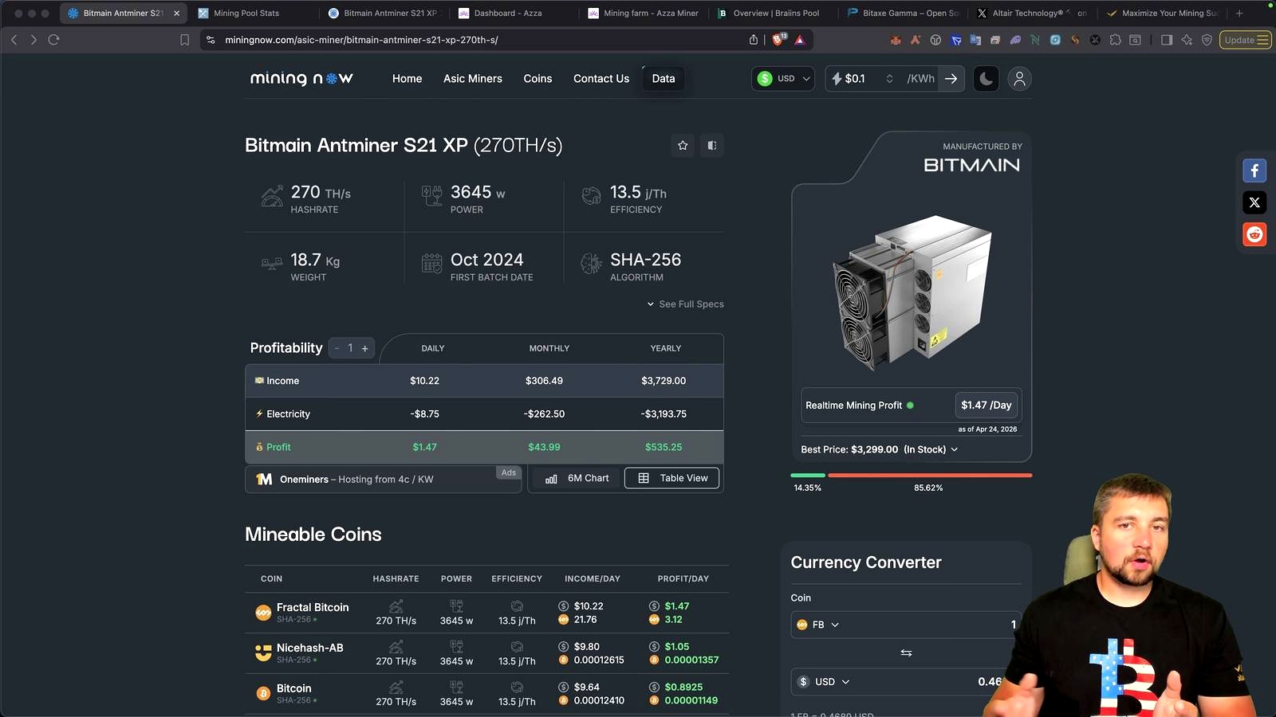
Task: Bookmark the page using the bookmark icon
Action: pos(185,40)
